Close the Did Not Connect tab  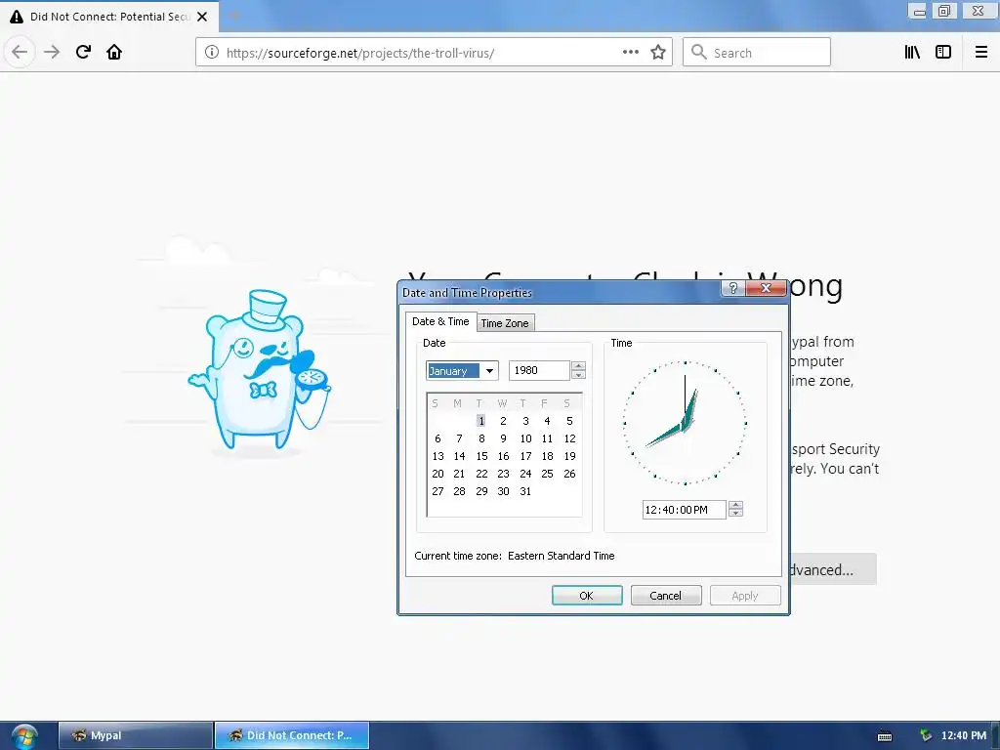pyautogui.click(x=202, y=17)
